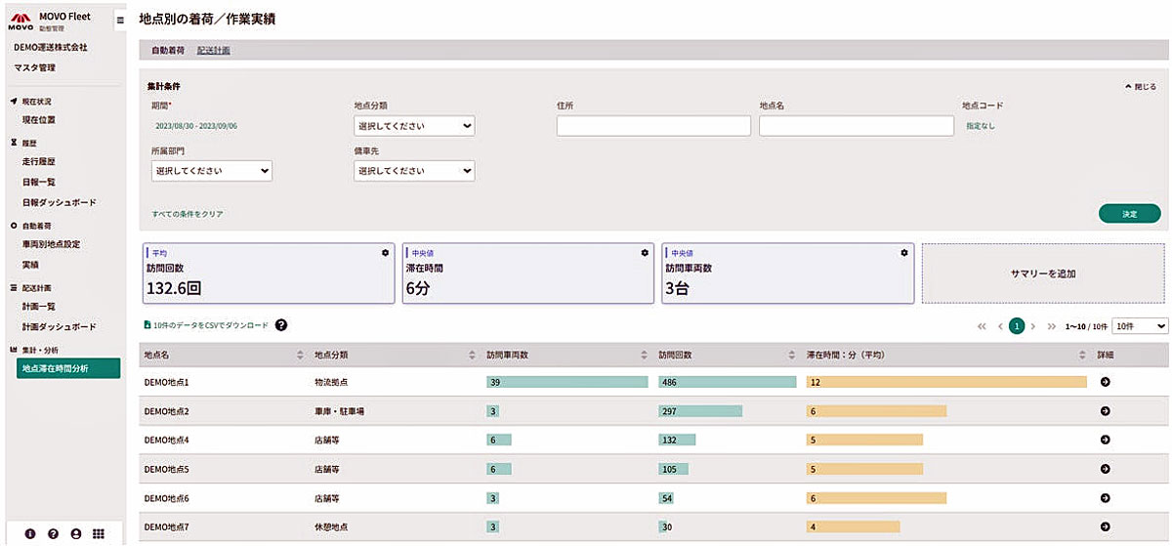Click the 地点名 input field

pos(857,126)
